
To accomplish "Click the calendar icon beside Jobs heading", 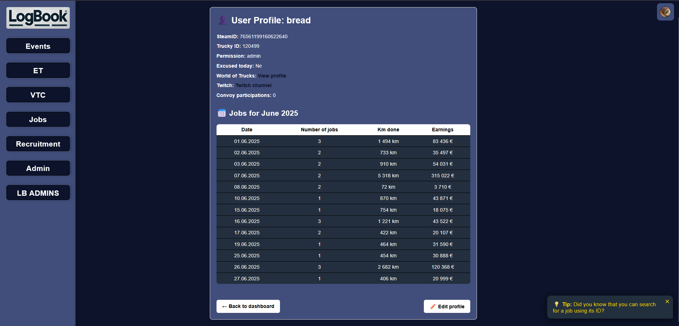I will point(221,113).
